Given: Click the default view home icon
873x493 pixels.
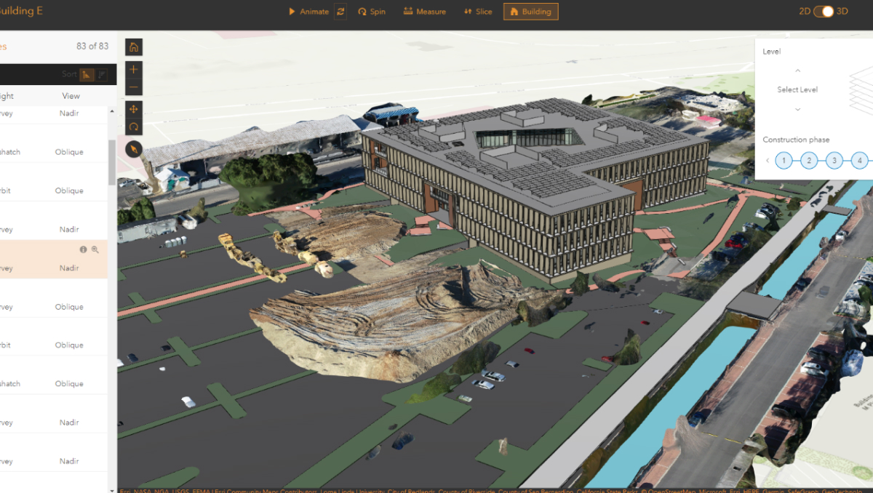Looking at the screenshot, I should pos(134,47).
